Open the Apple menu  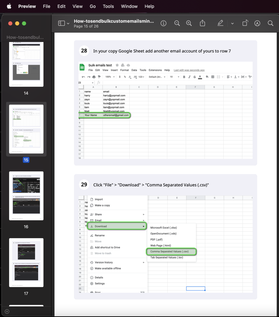point(9,6)
